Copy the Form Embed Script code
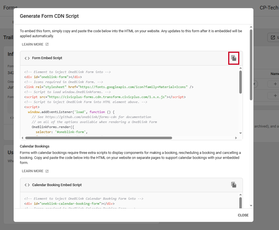 [x=234, y=58]
